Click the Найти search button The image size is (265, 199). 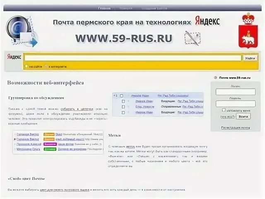click(250, 58)
